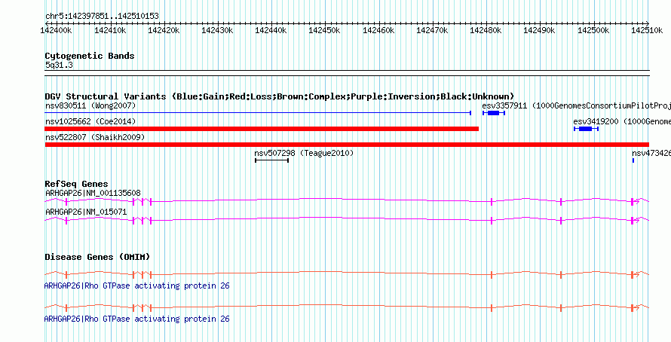This screenshot has width=671, height=342.
Task: Click the 142400k ruler tick label
Action: click(56, 30)
